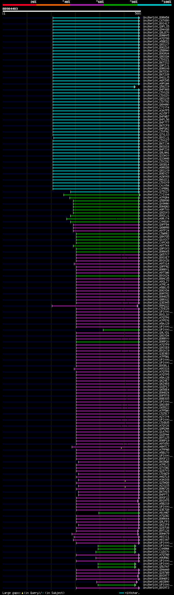Click the arrowhead ending the B8A222 alignment

click(x=138, y=306)
